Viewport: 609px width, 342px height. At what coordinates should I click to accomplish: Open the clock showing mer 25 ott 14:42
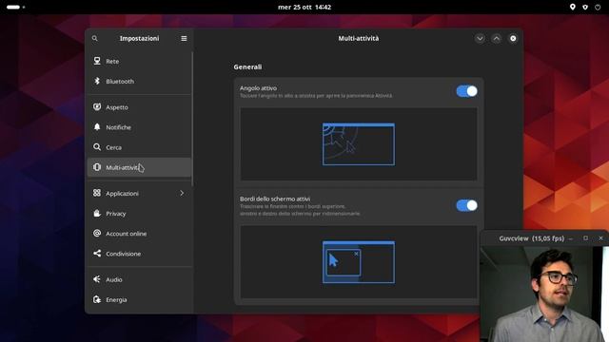pos(304,7)
